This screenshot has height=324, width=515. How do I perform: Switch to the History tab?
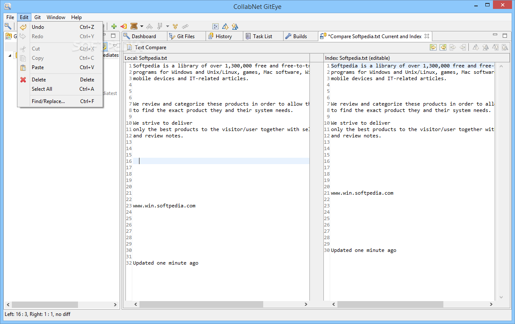(x=223, y=36)
